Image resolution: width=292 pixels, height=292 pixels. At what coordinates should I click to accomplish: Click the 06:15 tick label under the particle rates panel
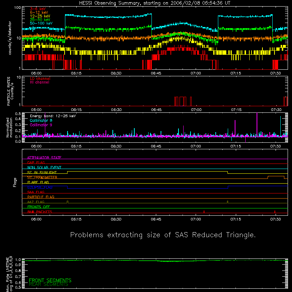click(76, 110)
